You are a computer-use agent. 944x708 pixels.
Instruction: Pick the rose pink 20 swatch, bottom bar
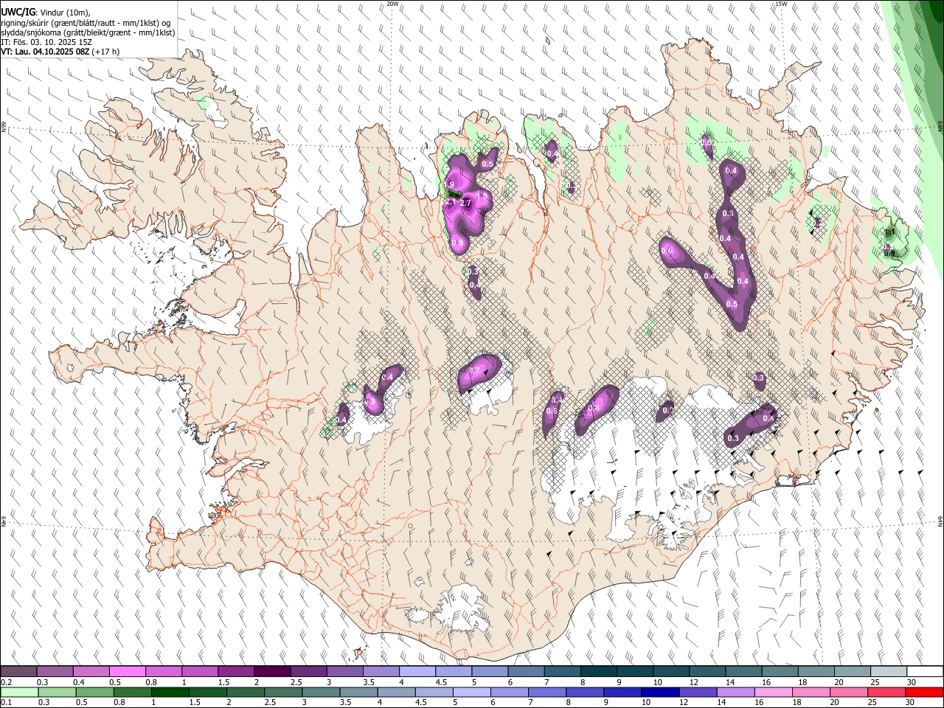tap(847, 692)
